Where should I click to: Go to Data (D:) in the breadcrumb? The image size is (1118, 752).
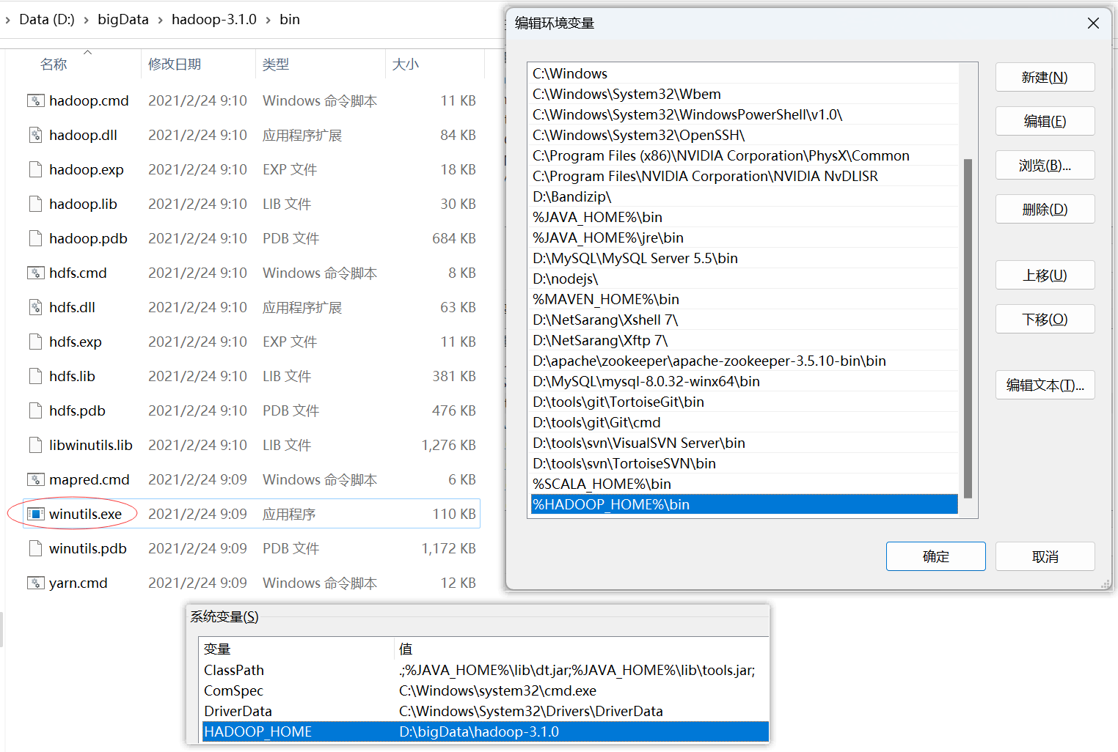coord(47,20)
